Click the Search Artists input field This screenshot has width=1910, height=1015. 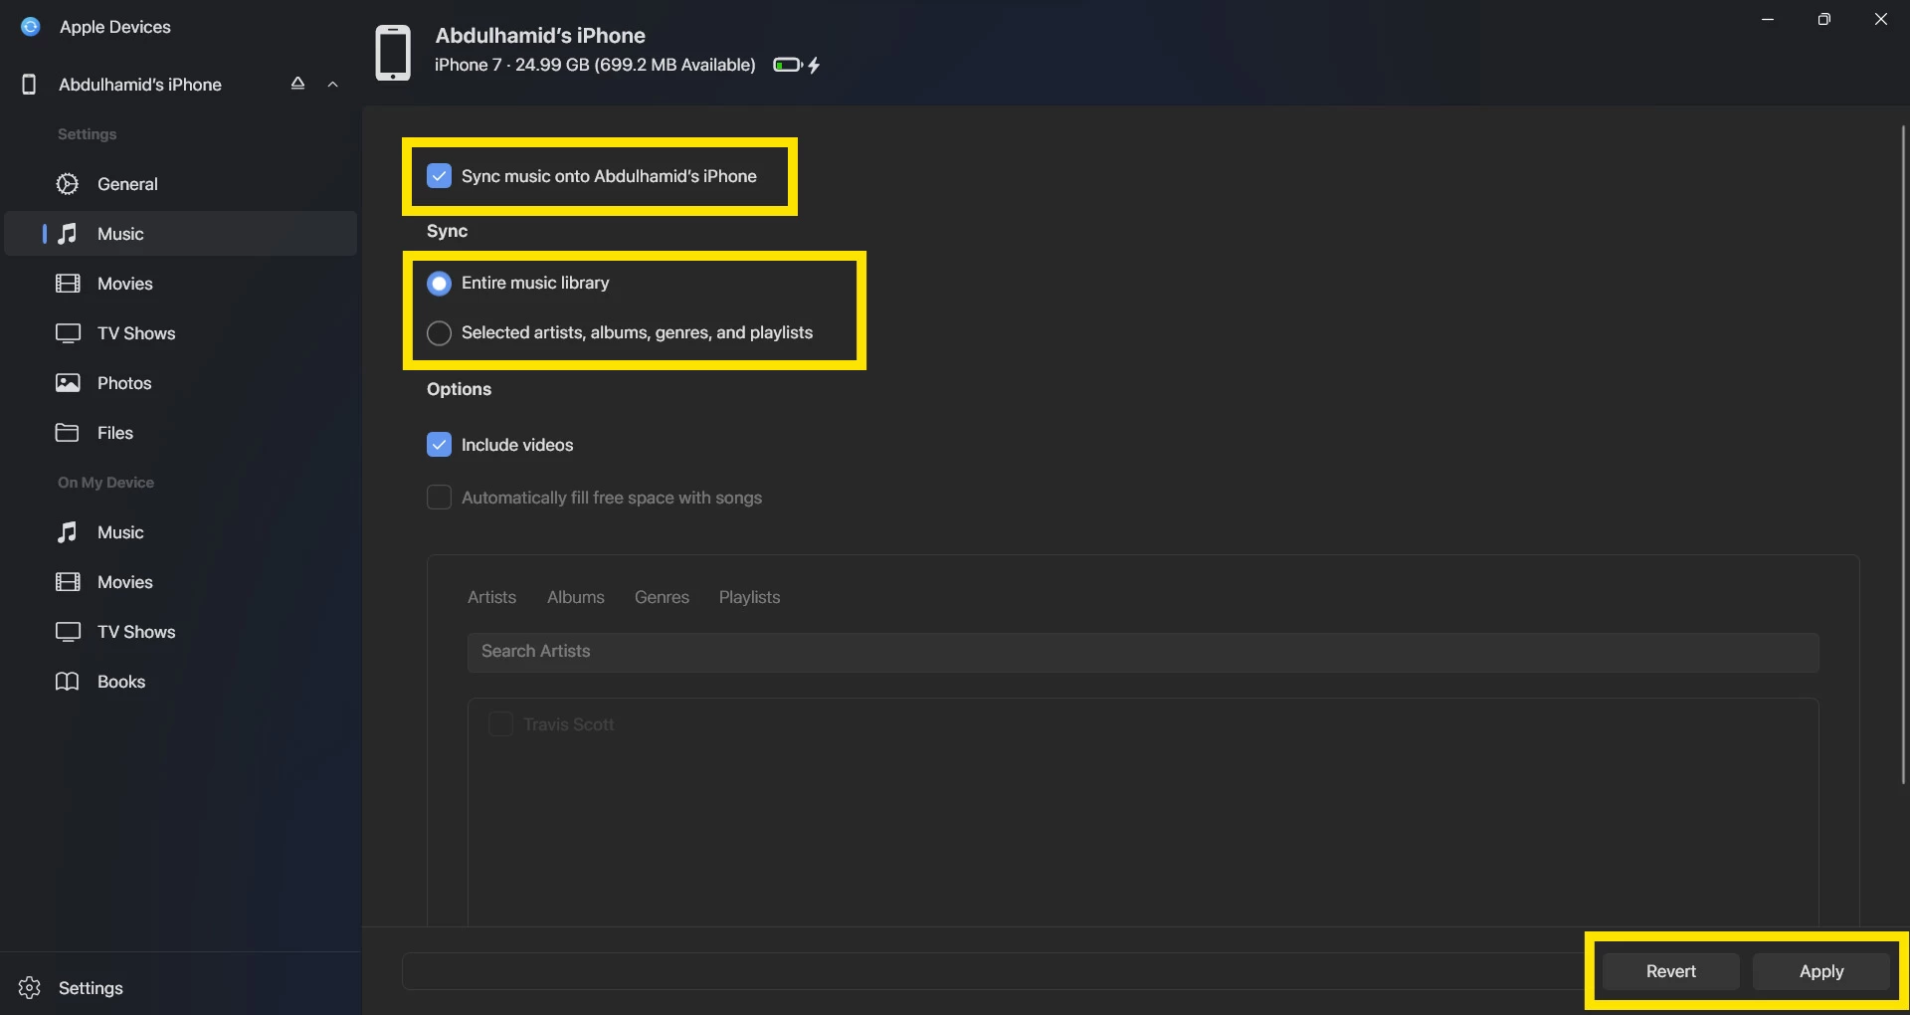[1143, 652]
